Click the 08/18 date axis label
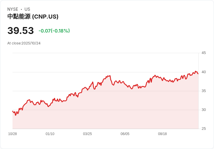214x149 pixels. (163, 134)
